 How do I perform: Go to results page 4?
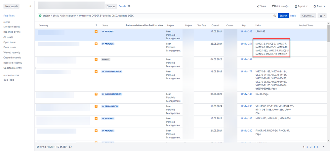click(314, 147)
